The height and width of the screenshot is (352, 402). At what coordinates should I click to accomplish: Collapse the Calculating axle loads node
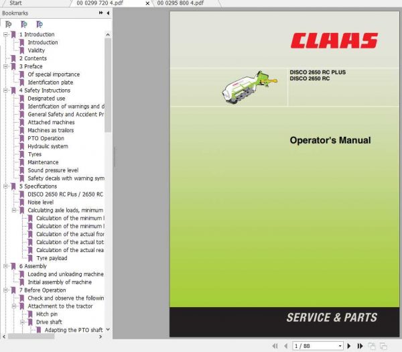pos(14,210)
